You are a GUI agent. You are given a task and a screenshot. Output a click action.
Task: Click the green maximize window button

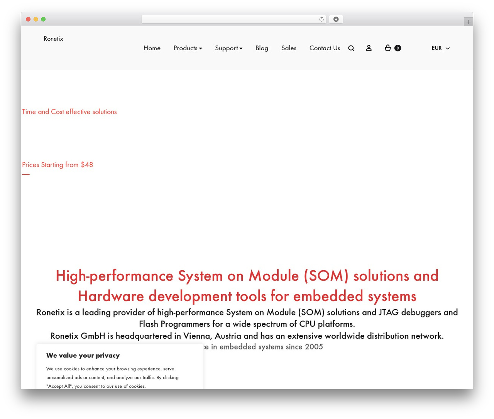[43, 19]
